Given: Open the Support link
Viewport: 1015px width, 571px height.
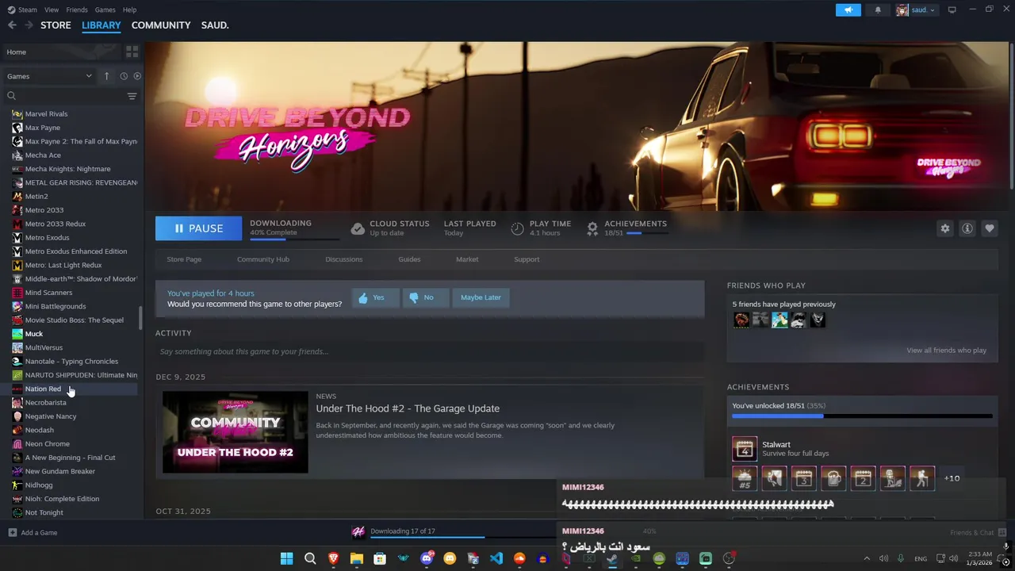Looking at the screenshot, I should [x=527, y=259].
